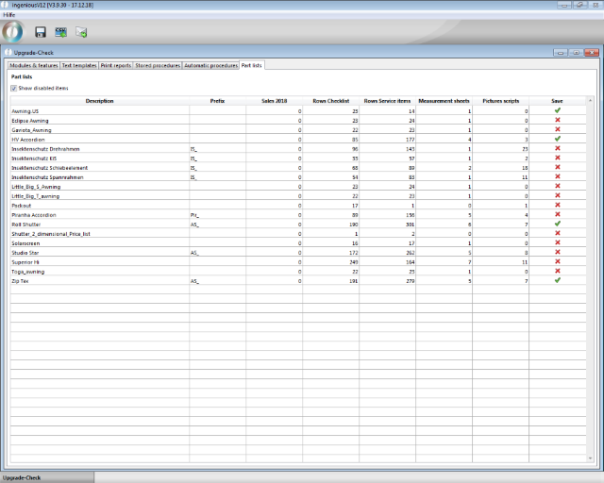
Task: Switch to Print reports tab
Action: (116, 65)
